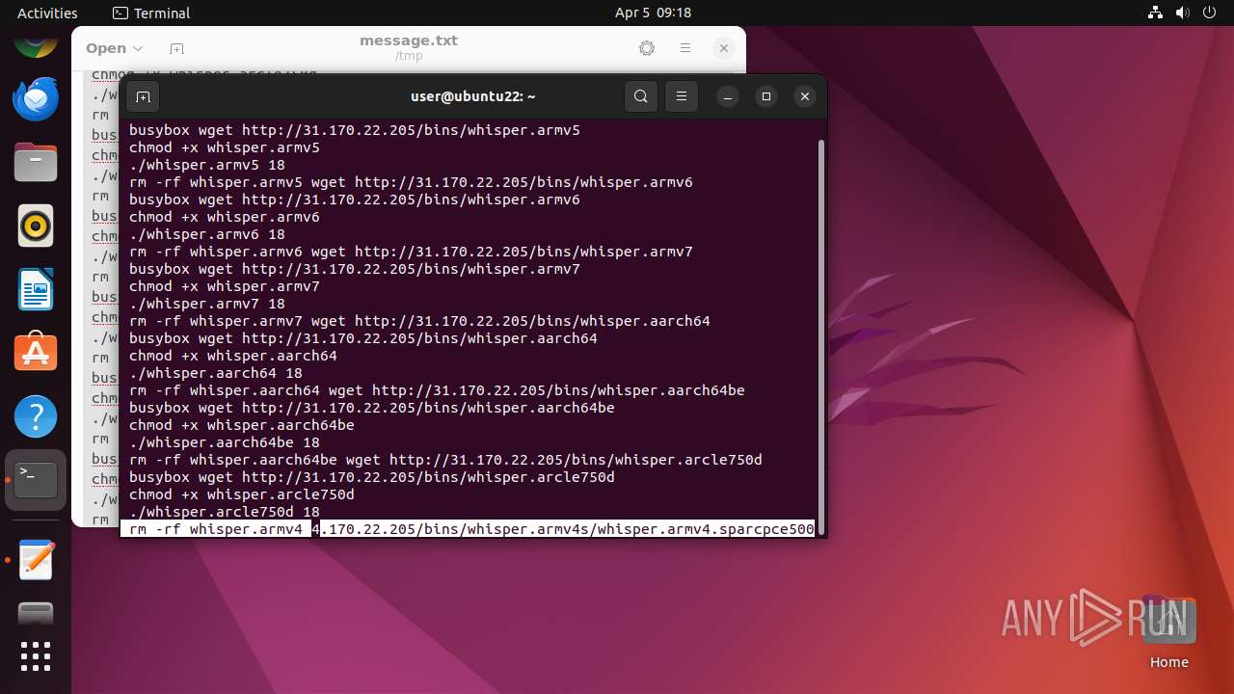This screenshot has width=1234, height=694.
Task: Launch Rhythmbox from dock
Action: click(36, 226)
